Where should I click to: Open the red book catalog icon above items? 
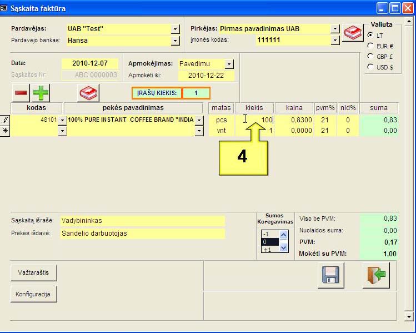pos(88,93)
